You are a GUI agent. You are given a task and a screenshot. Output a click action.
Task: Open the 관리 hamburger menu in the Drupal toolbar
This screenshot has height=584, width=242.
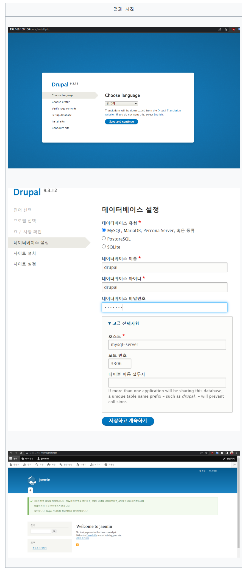tap(13, 459)
